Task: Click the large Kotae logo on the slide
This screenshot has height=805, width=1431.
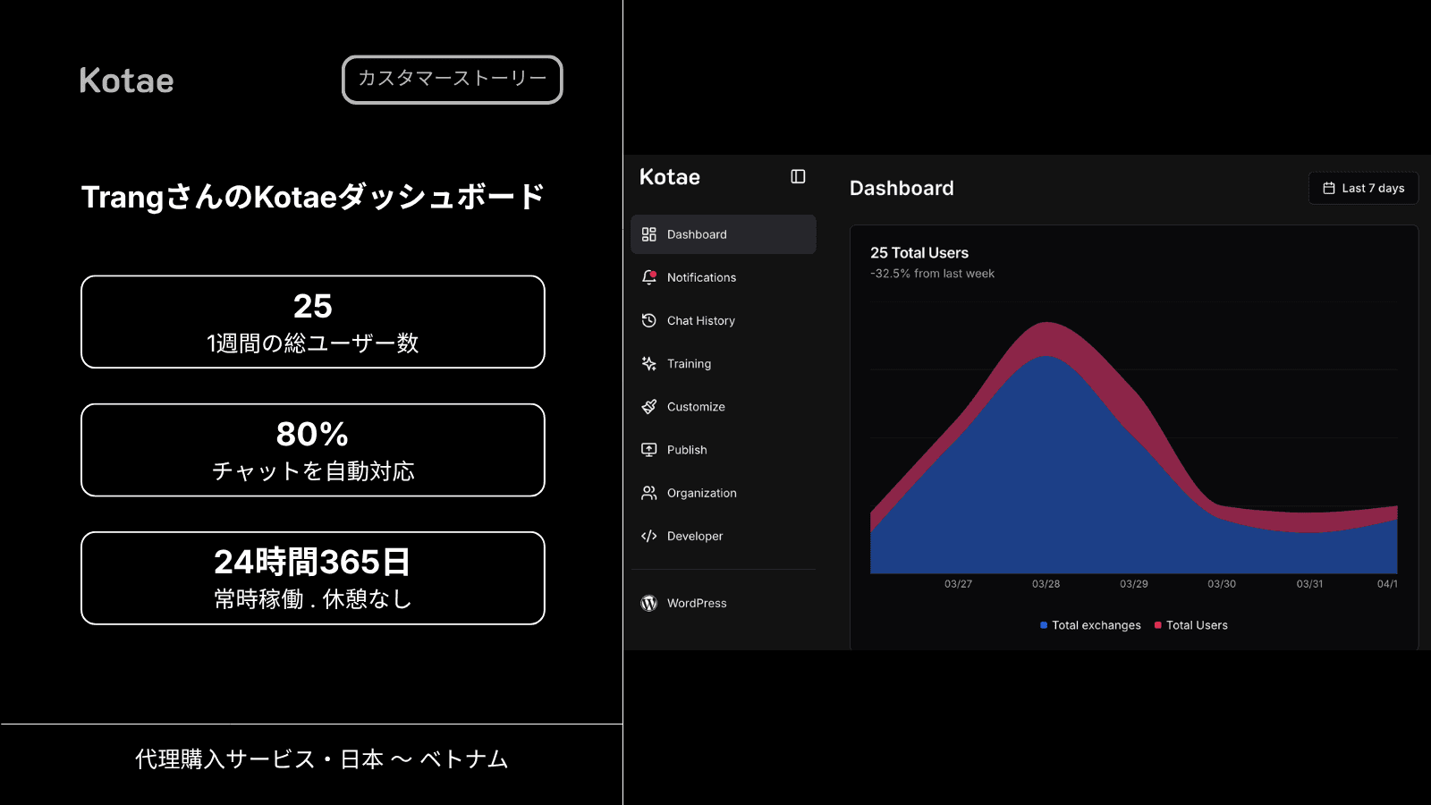Action: click(127, 80)
